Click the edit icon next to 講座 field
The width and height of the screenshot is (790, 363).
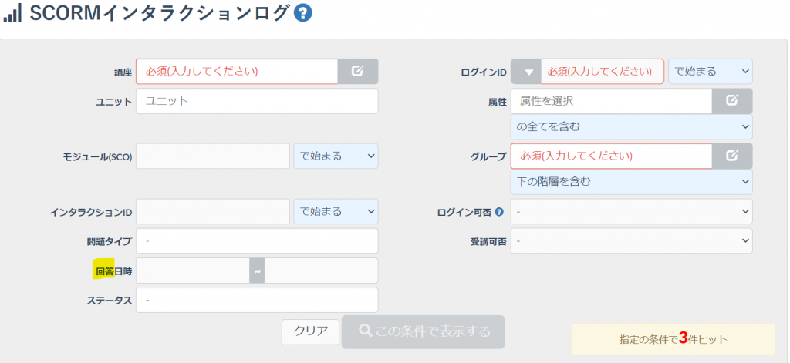pyautogui.click(x=358, y=71)
